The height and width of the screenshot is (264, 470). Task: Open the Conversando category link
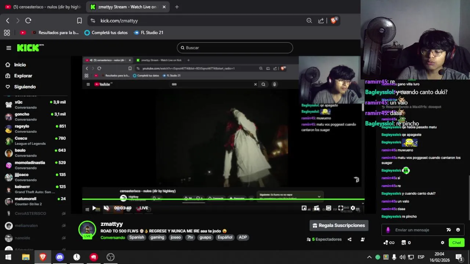tap(113, 238)
